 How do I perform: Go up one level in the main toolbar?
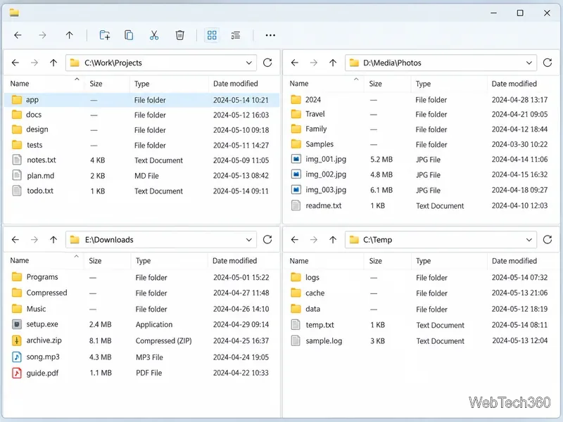pos(69,35)
